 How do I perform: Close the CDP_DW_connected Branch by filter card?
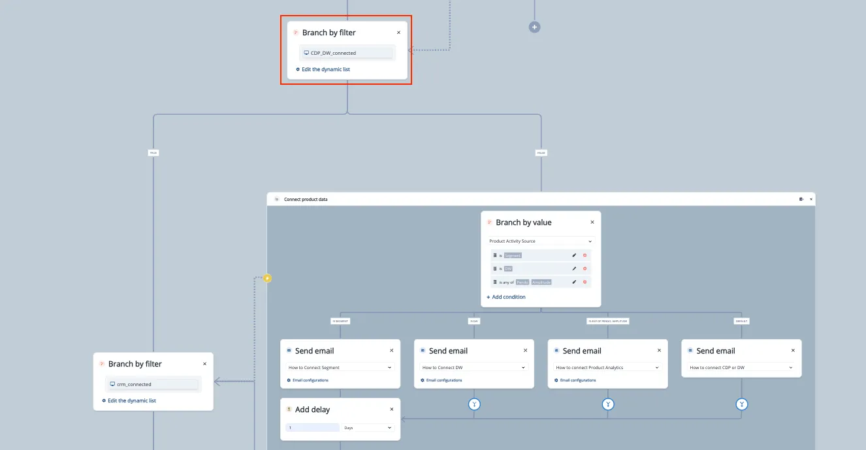click(398, 33)
